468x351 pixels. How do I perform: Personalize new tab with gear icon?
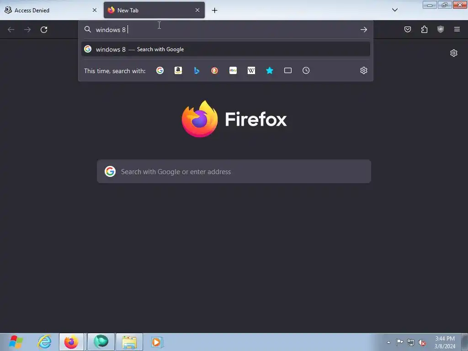(454, 53)
